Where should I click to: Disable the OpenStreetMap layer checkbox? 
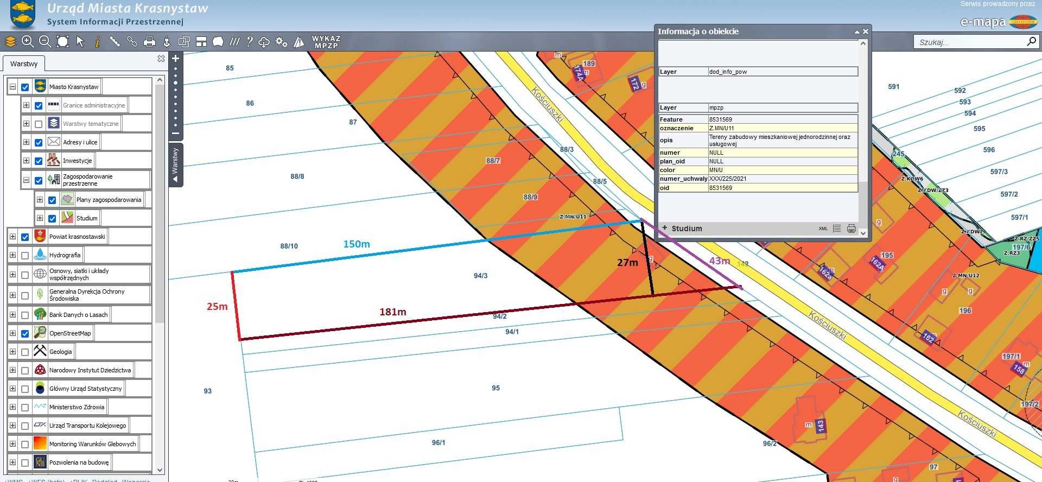pyautogui.click(x=25, y=333)
